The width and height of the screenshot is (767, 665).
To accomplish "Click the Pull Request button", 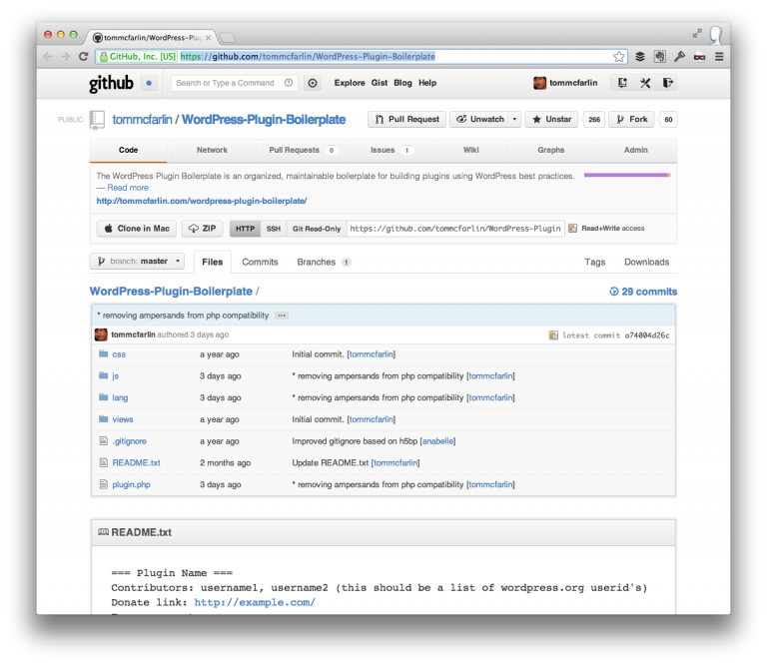I will pyautogui.click(x=407, y=119).
